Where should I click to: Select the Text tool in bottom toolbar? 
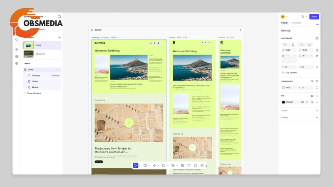[189, 165]
